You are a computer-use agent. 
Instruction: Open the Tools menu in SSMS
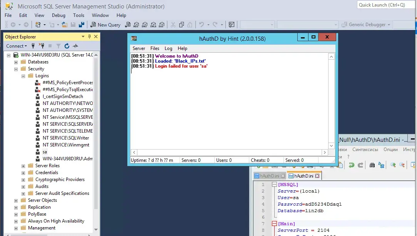pyautogui.click(x=79, y=15)
